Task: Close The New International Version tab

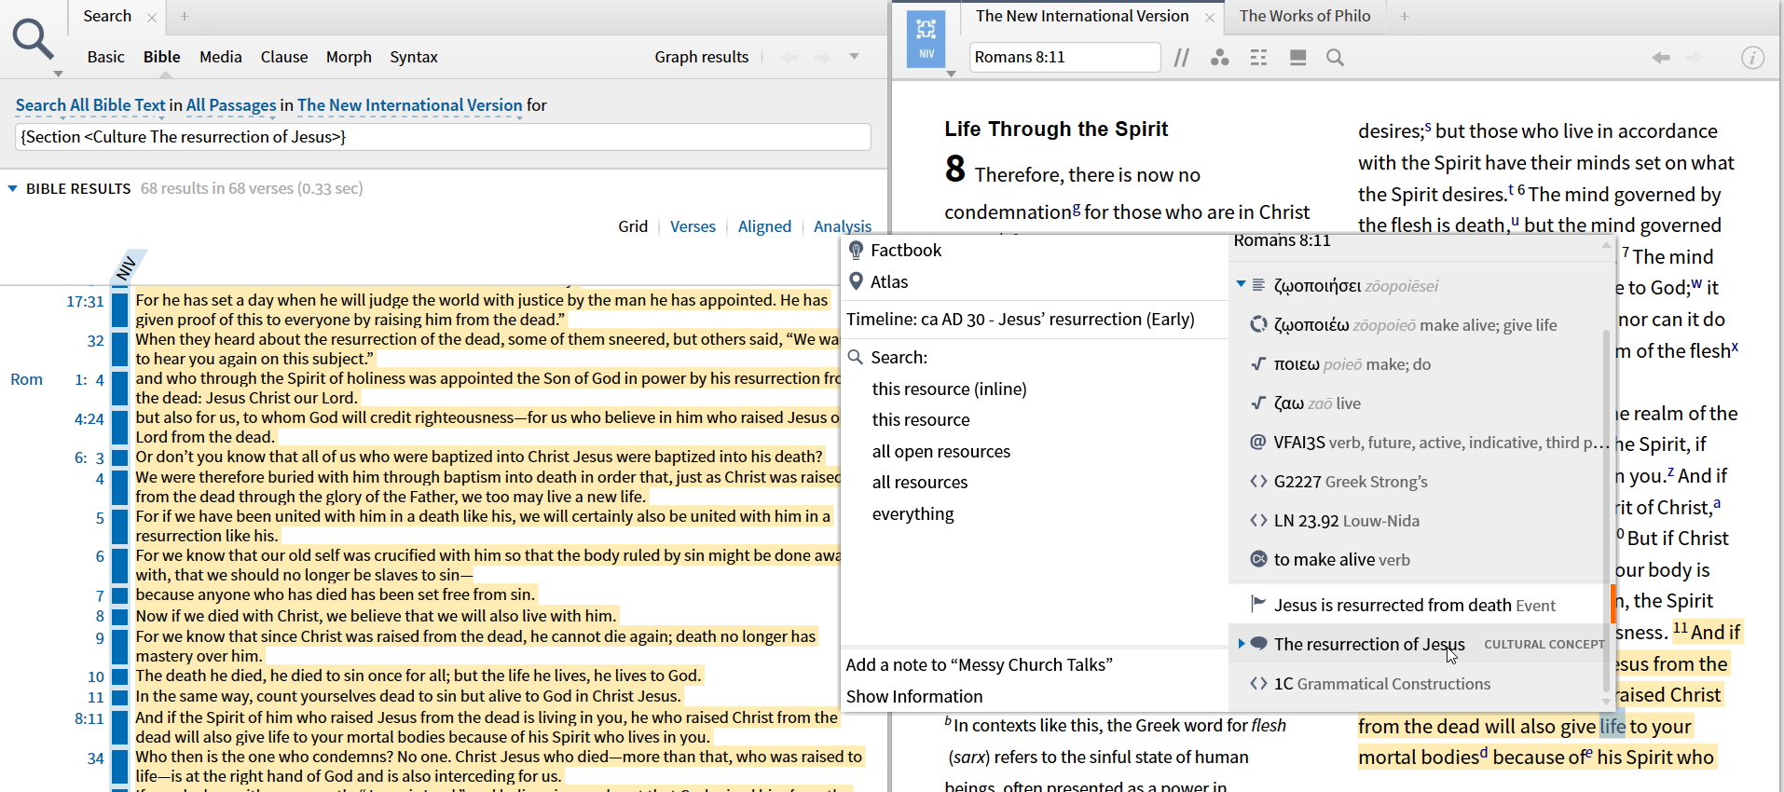Action: [x=1209, y=17]
